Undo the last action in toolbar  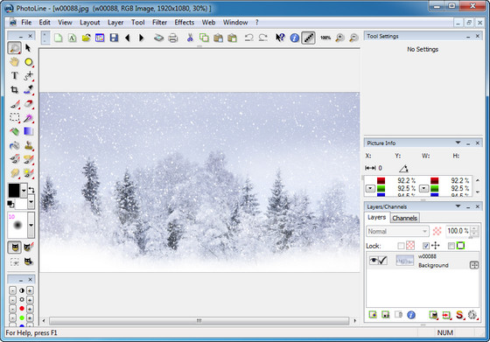(x=249, y=38)
